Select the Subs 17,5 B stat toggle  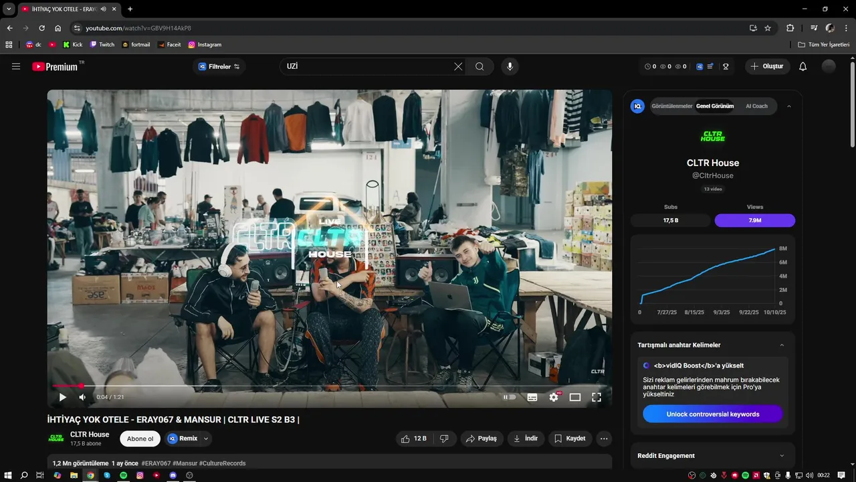click(x=671, y=220)
